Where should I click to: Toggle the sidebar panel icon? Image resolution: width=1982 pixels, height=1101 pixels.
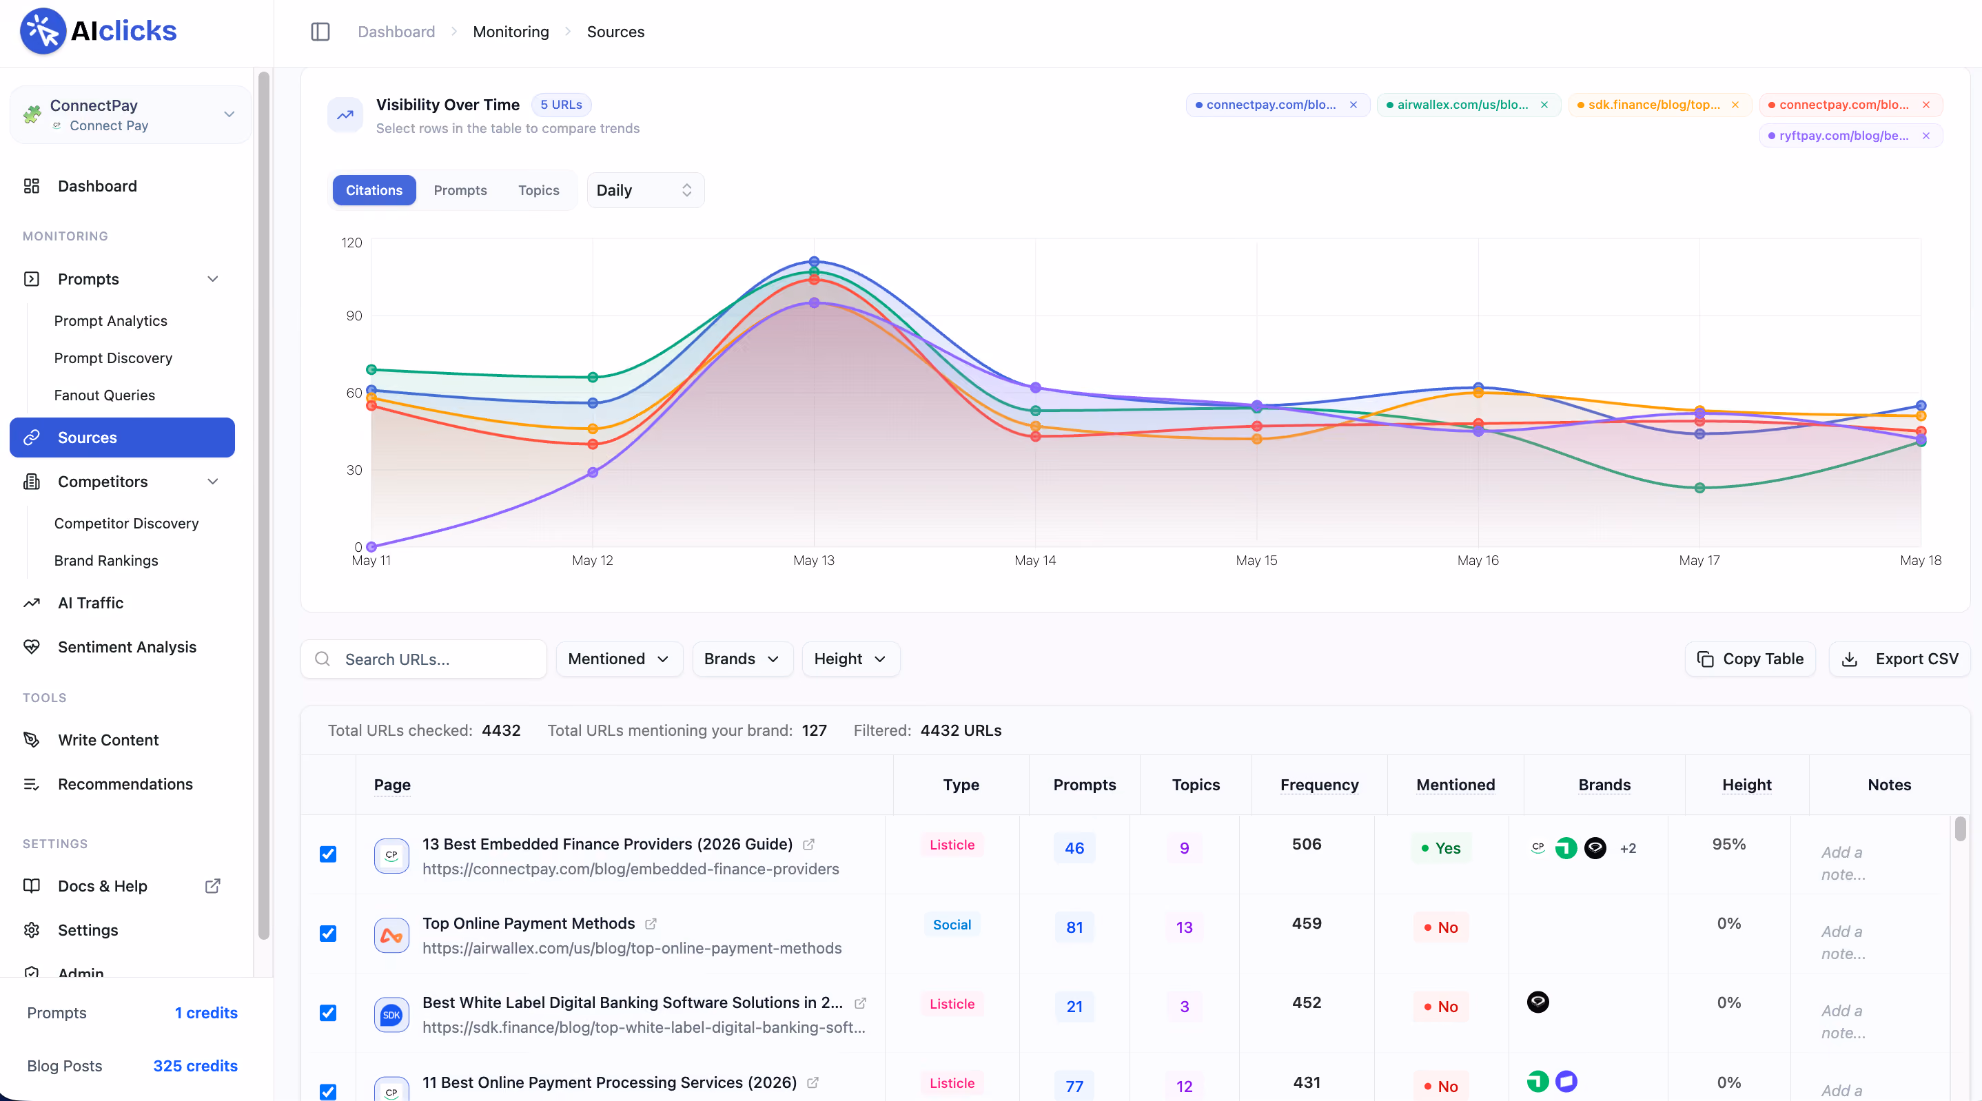[320, 32]
